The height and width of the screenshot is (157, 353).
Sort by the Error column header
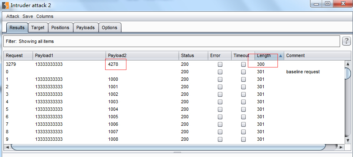(219, 55)
